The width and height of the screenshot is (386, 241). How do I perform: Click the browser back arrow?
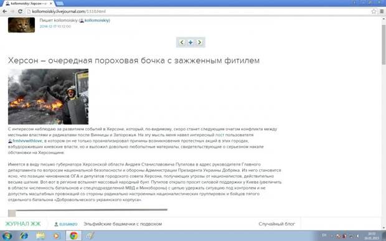[x=5, y=11]
